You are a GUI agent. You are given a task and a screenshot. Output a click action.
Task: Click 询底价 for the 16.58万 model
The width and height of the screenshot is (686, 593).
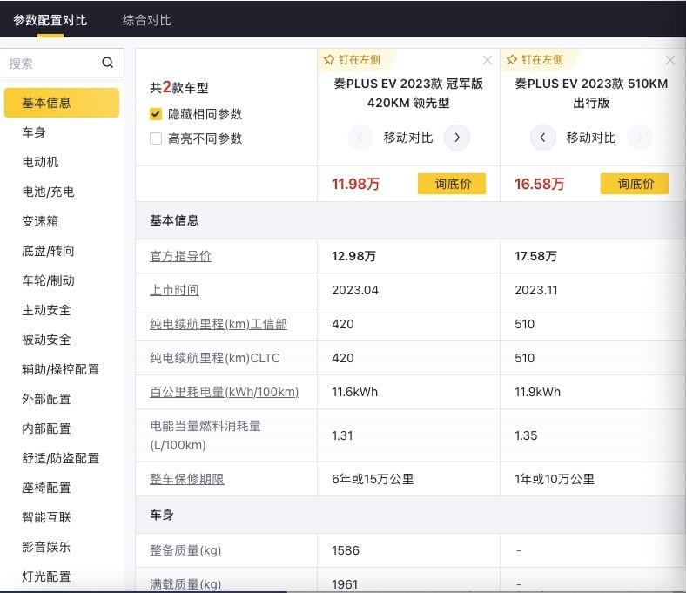pyautogui.click(x=635, y=184)
